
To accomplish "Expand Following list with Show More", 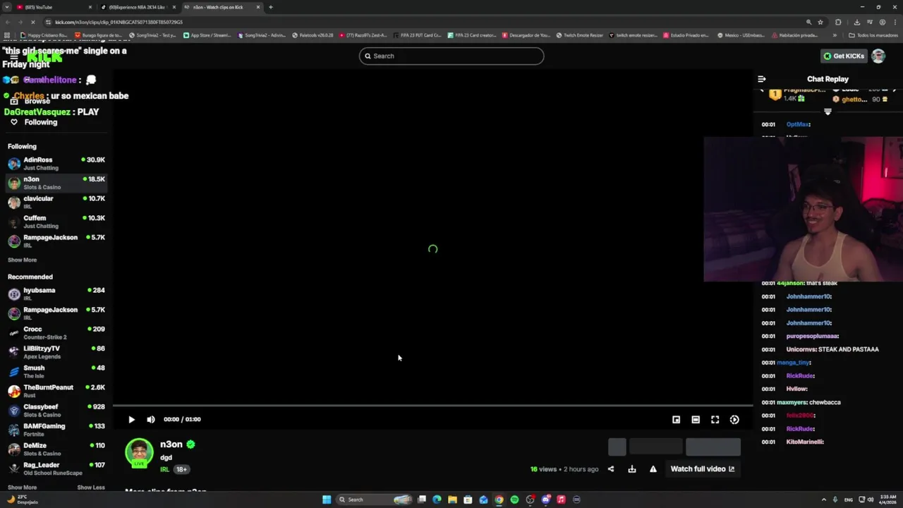I will point(22,260).
